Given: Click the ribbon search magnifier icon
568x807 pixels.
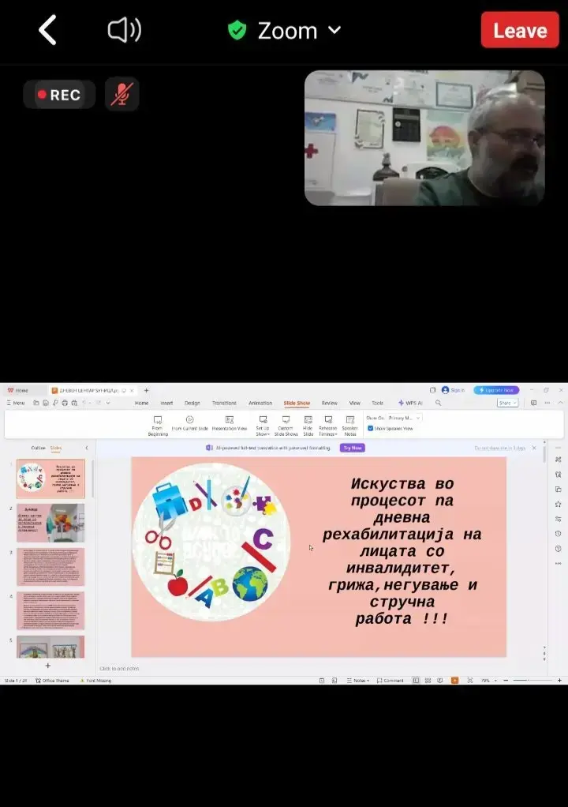Looking at the screenshot, I should (438, 403).
